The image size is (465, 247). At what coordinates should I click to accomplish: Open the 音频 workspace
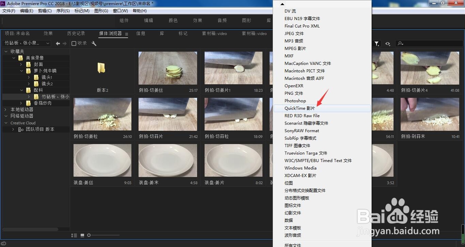tap(222, 20)
